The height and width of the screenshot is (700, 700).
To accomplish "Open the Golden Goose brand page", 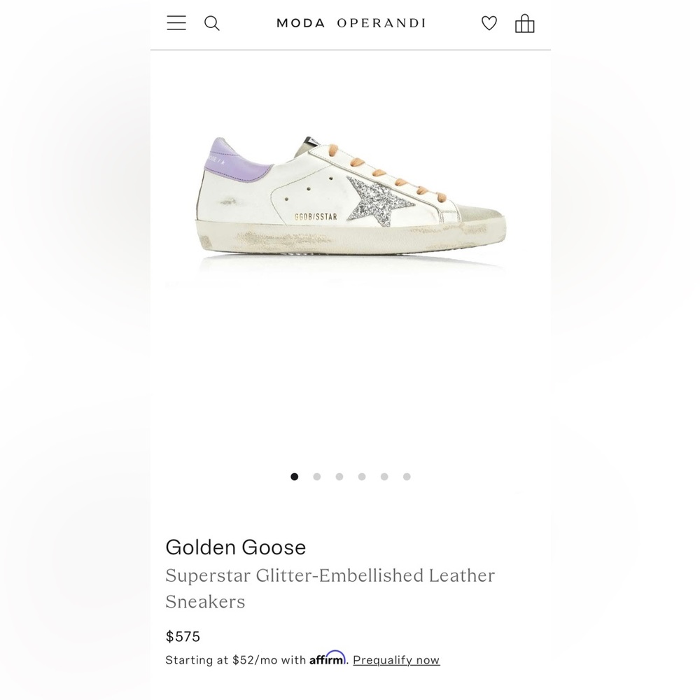I will point(235,547).
